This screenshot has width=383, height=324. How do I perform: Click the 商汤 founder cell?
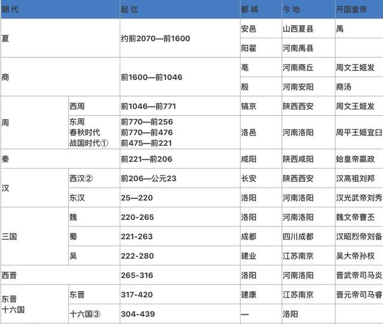359,87
